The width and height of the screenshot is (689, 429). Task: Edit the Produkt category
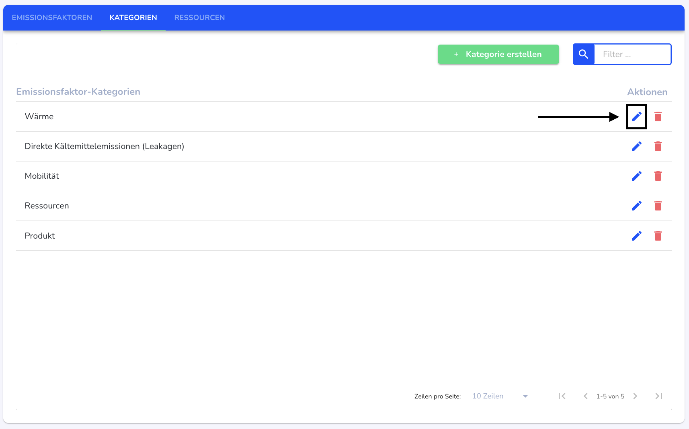pos(636,236)
